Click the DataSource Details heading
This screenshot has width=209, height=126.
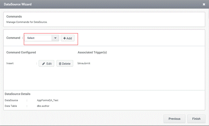point(18,94)
